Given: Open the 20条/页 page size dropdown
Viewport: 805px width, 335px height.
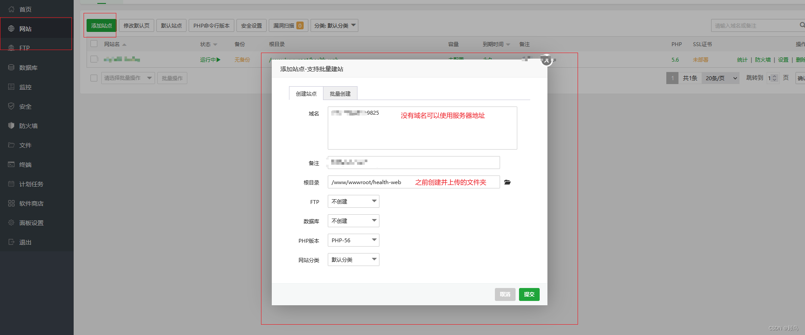Looking at the screenshot, I should tap(721, 78).
